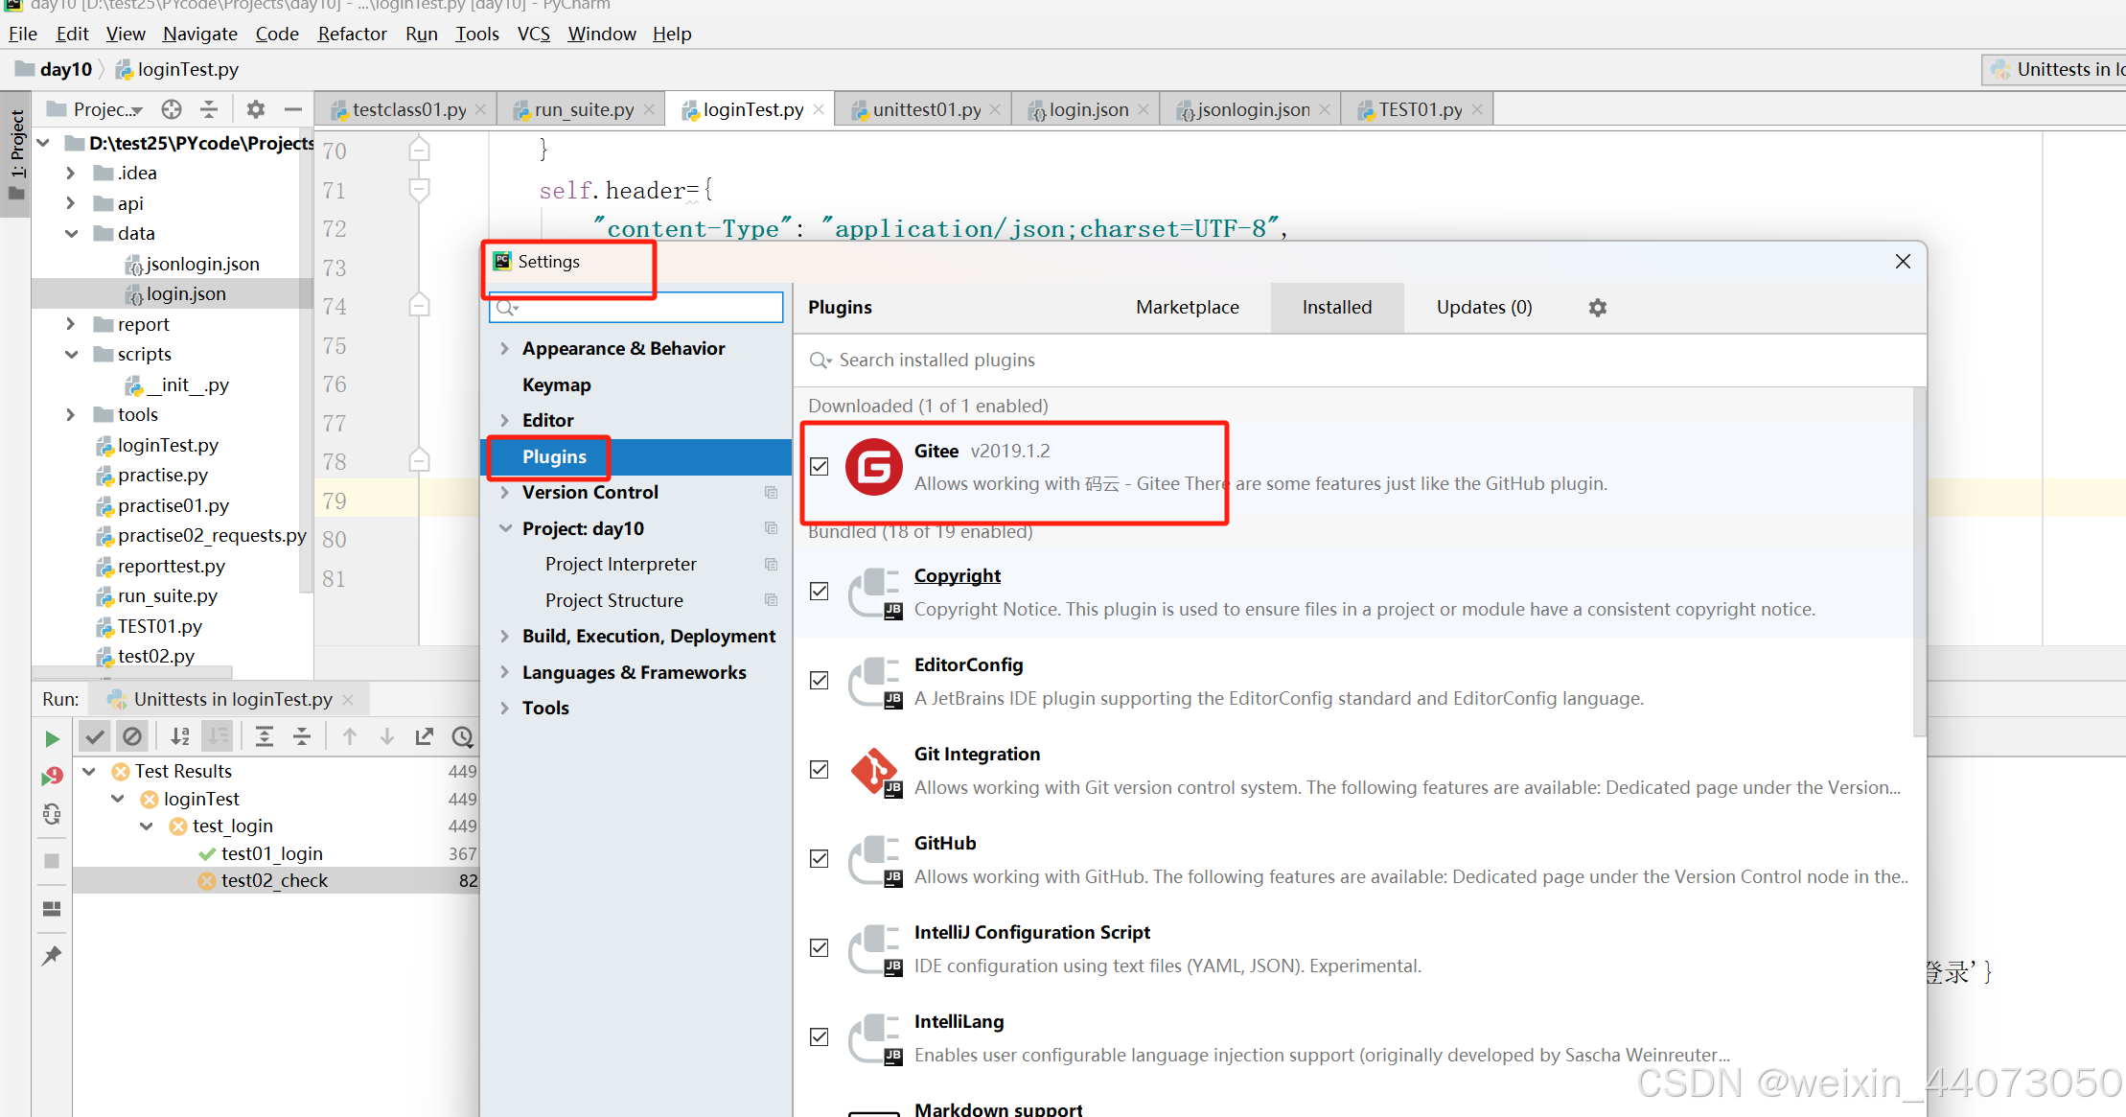
Task: Export test results icon
Action: (424, 736)
